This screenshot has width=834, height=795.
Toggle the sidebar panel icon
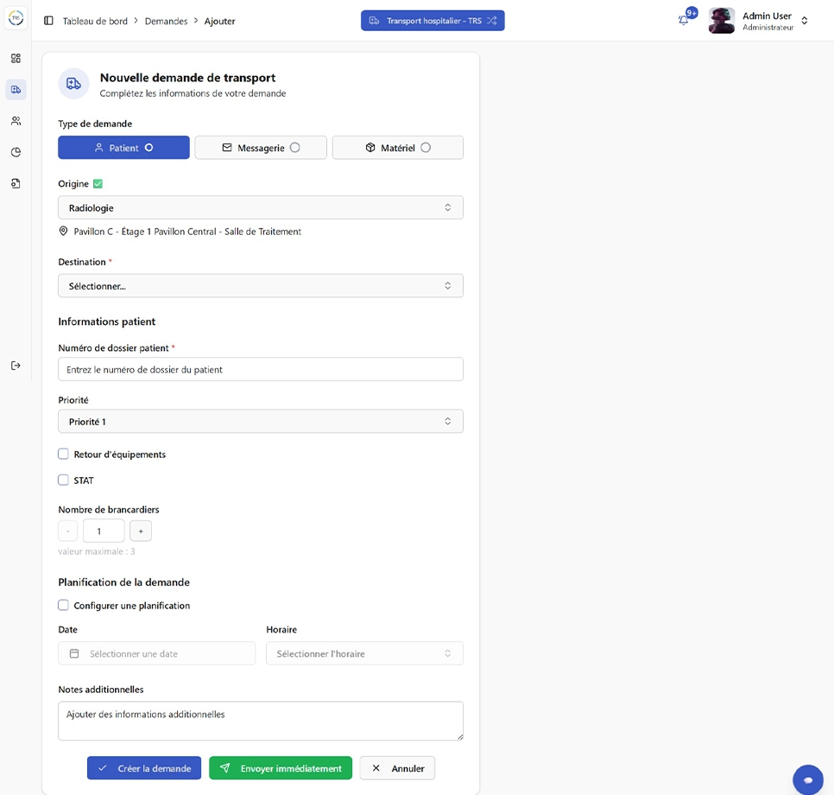[x=48, y=21]
